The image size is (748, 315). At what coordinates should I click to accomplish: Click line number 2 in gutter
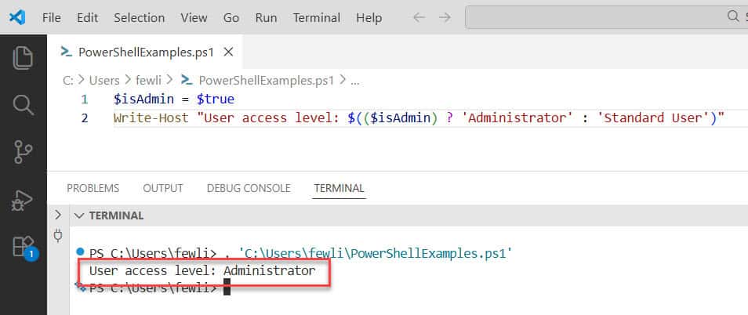pos(85,118)
